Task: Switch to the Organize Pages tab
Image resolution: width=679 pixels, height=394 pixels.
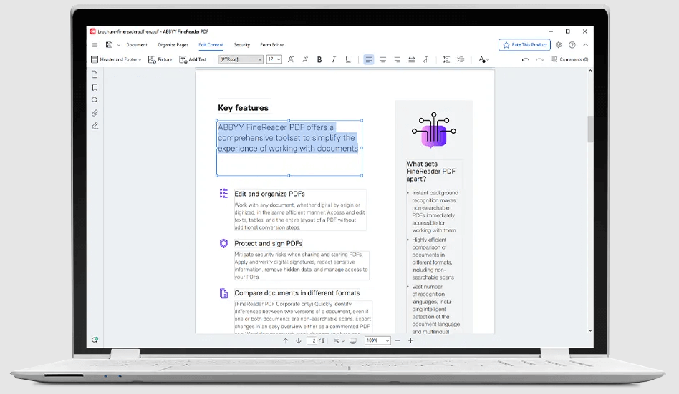Action: [x=173, y=45]
